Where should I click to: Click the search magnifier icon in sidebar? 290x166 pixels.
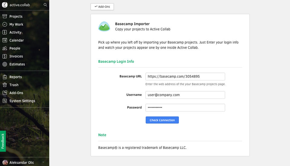pos(45,5)
